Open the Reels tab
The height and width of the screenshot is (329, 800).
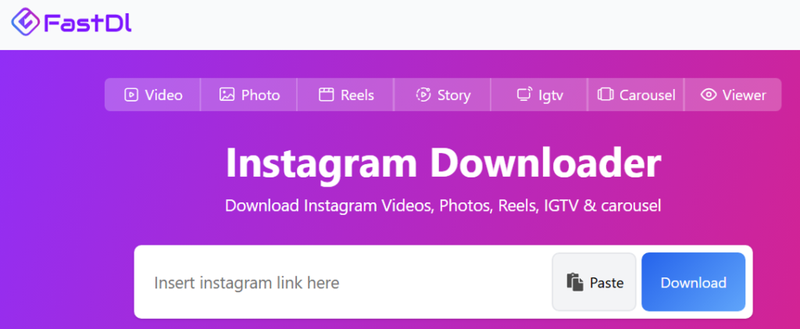click(x=346, y=95)
